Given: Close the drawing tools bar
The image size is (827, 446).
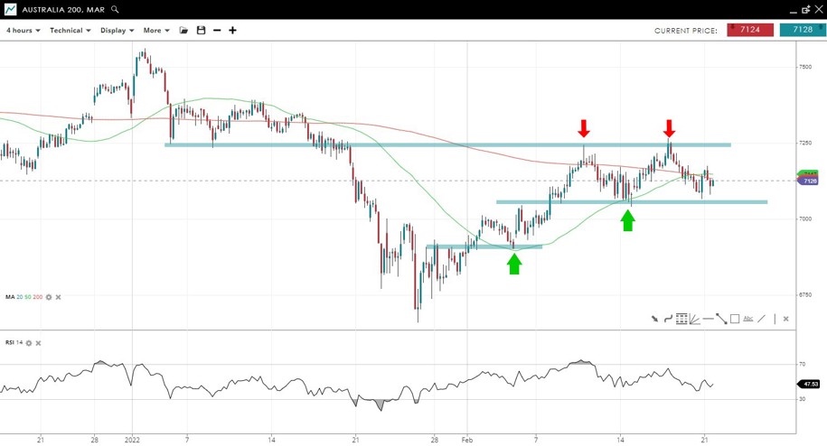Looking at the screenshot, I should click(785, 319).
